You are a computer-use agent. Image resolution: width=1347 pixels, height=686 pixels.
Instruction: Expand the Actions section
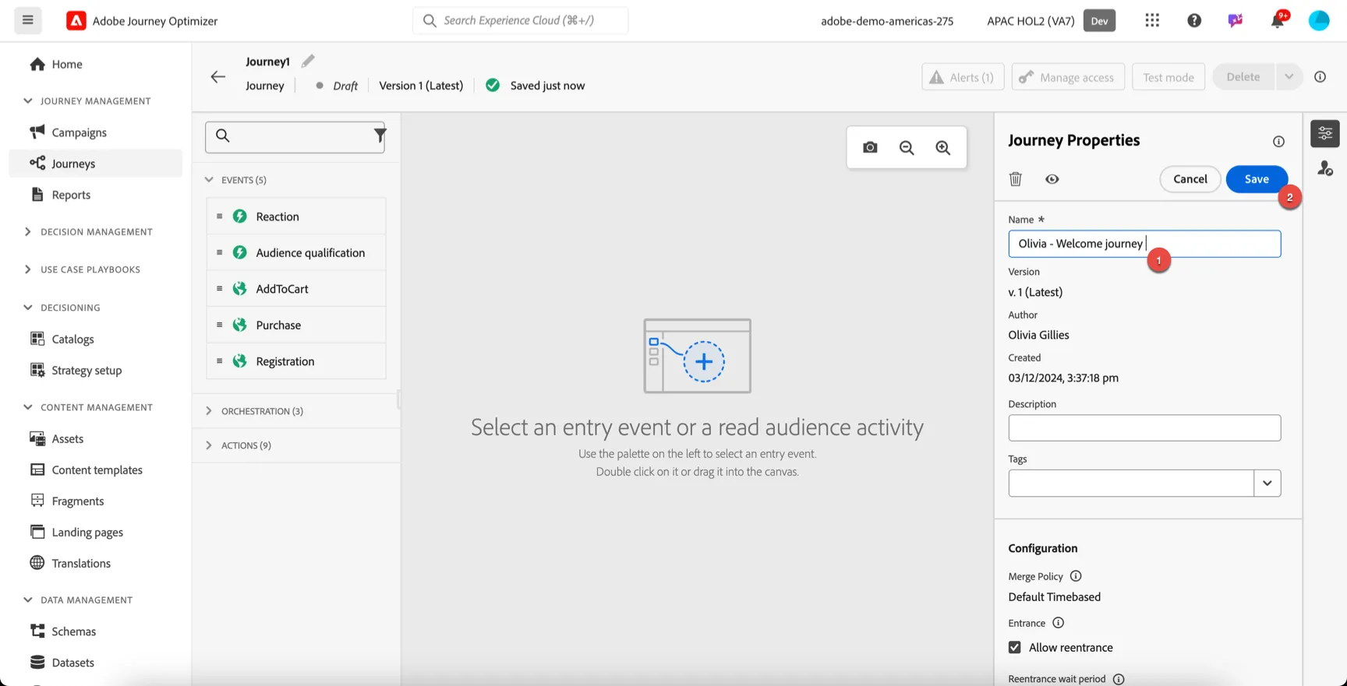[209, 445]
